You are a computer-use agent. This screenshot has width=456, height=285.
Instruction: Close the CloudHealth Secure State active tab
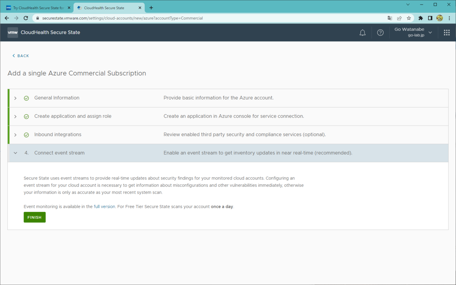(140, 8)
